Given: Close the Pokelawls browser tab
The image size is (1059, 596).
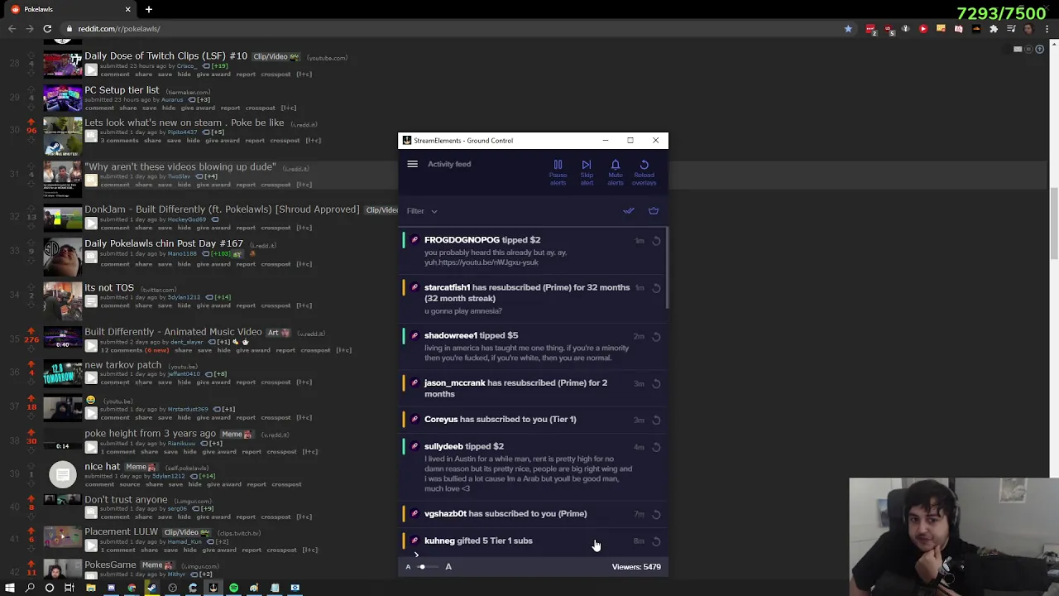Looking at the screenshot, I should point(127,9).
